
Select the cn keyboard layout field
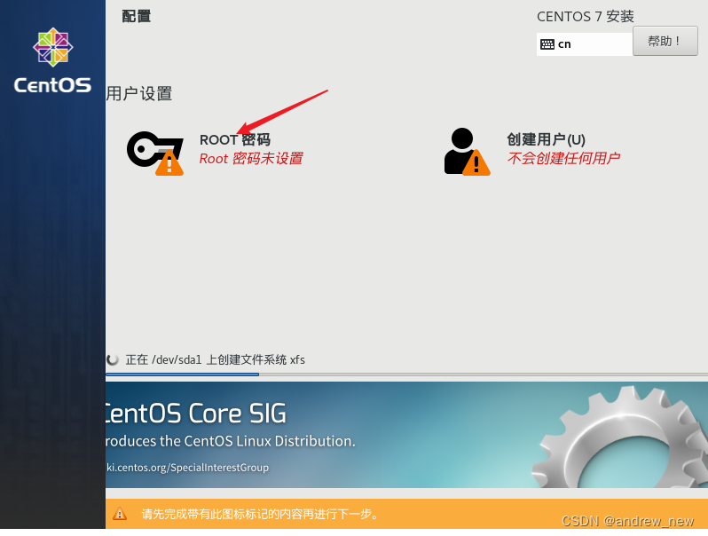(585, 44)
